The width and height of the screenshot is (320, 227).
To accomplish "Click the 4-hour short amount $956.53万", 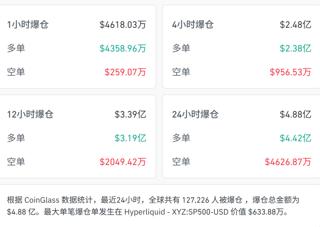I will (x=290, y=72).
